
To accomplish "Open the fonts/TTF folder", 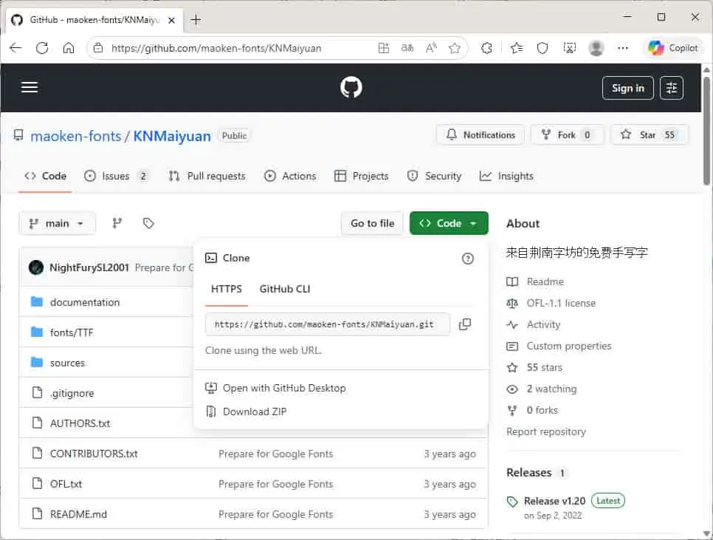I will [72, 332].
